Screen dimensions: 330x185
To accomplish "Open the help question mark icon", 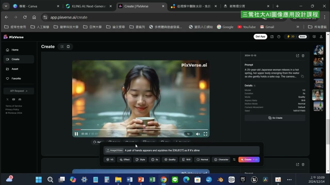I will click(x=279, y=37).
